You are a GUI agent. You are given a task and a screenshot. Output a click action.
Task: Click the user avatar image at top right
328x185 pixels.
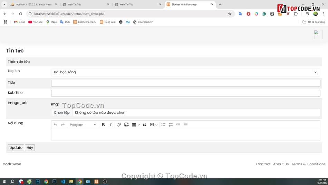[x=318, y=34]
